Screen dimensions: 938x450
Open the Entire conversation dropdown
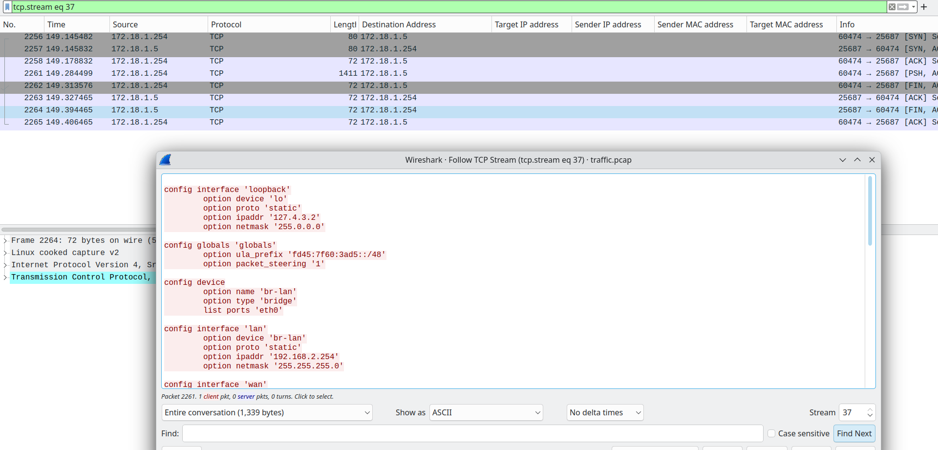click(x=267, y=412)
